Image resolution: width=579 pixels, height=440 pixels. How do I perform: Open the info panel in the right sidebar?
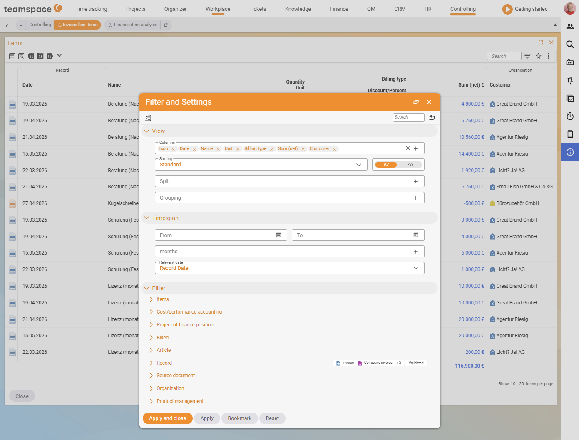click(570, 152)
